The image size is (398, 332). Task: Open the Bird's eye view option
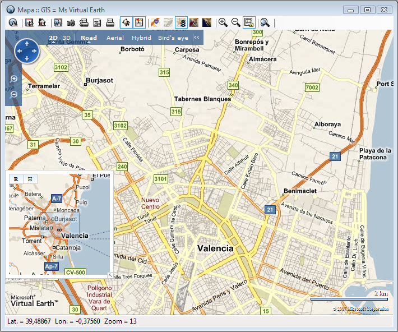173,38
